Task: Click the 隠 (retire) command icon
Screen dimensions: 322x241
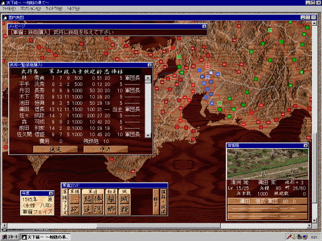Action: (x=98, y=209)
